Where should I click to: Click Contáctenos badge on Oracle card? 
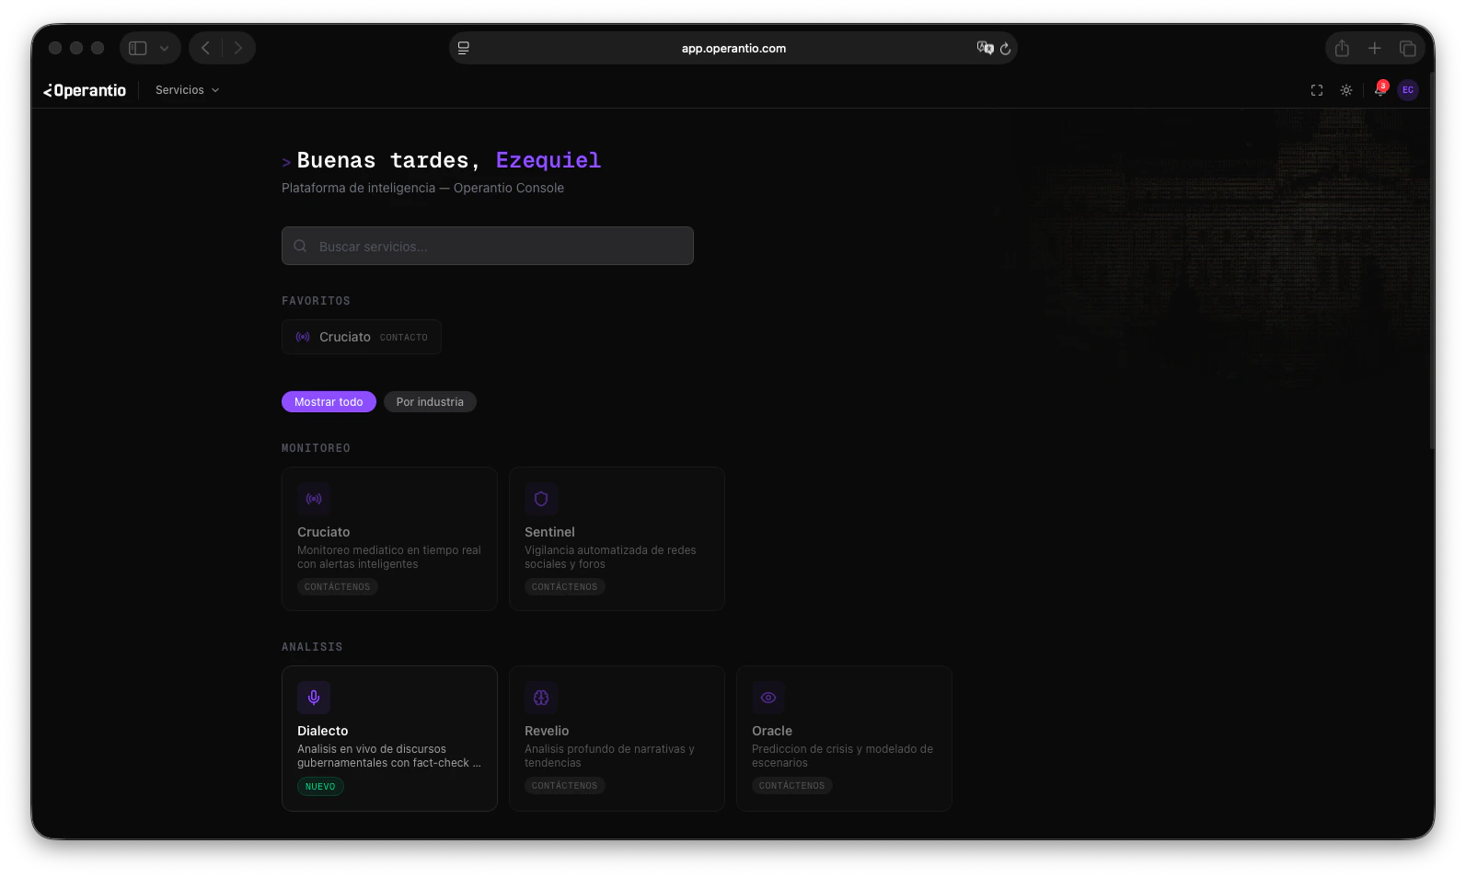coord(792,786)
